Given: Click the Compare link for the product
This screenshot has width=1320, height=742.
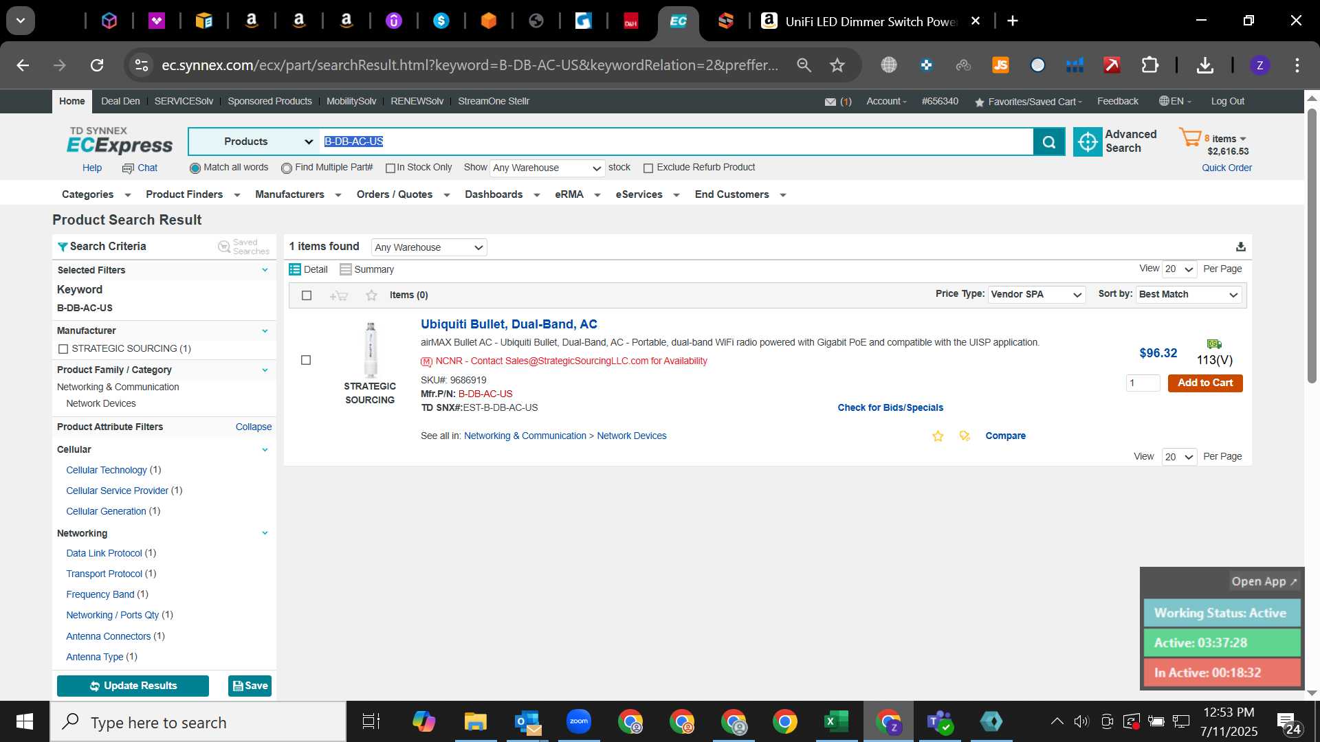Looking at the screenshot, I should point(1005,436).
